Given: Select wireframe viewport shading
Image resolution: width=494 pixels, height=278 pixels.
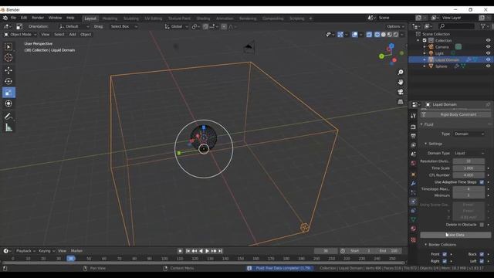Looking at the screenshot, I should (x=377, y=34).
